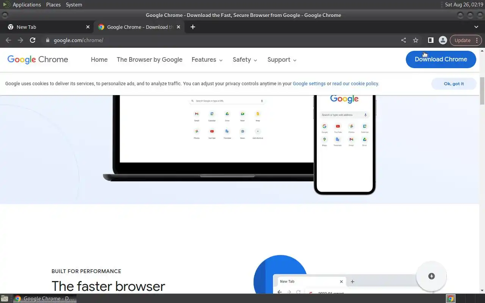Open the Applications menu
This screenshot has height=303, width=485.
(x=27, y=5)
